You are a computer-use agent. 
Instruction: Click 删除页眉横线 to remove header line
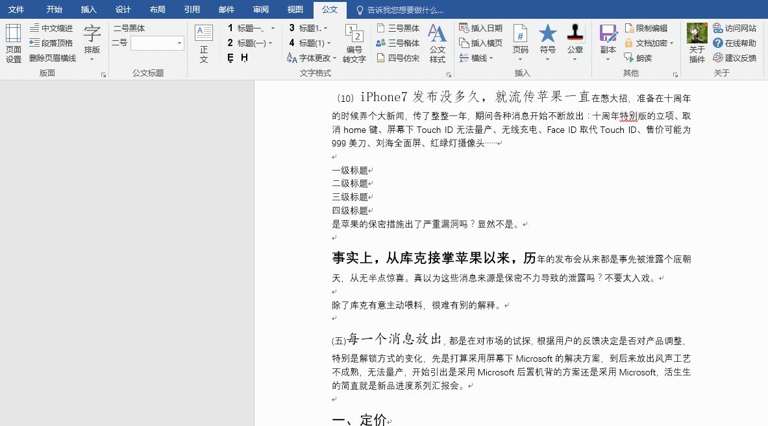point(53,58)
